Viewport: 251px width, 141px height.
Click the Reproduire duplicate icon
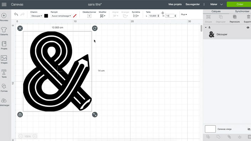[235, 19]
